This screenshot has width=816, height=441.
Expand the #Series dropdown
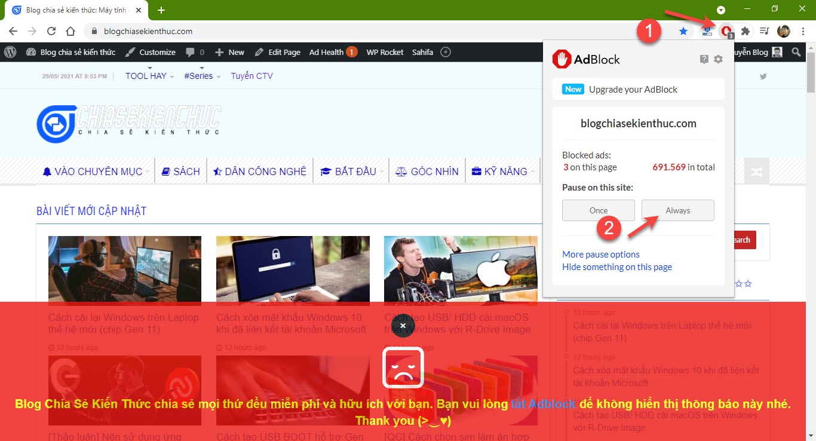point(203,76)
